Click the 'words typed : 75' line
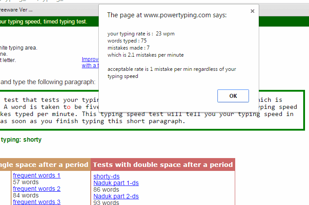 click(127, 41)
